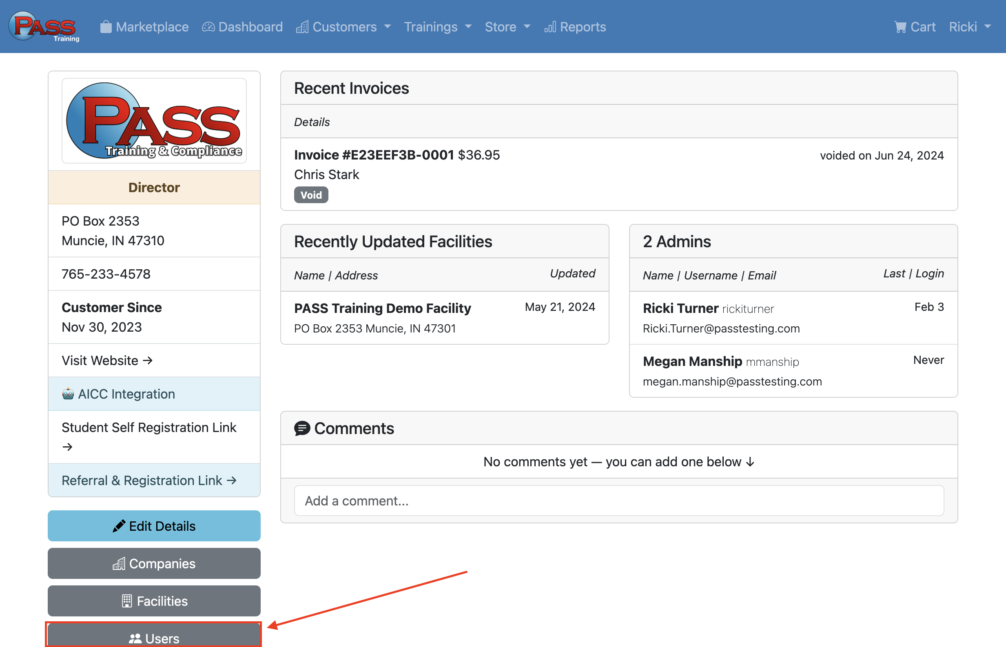The image size is (1006, 647).
Task: Open Dashboard via the gauge icon
Action: [208, 27]
